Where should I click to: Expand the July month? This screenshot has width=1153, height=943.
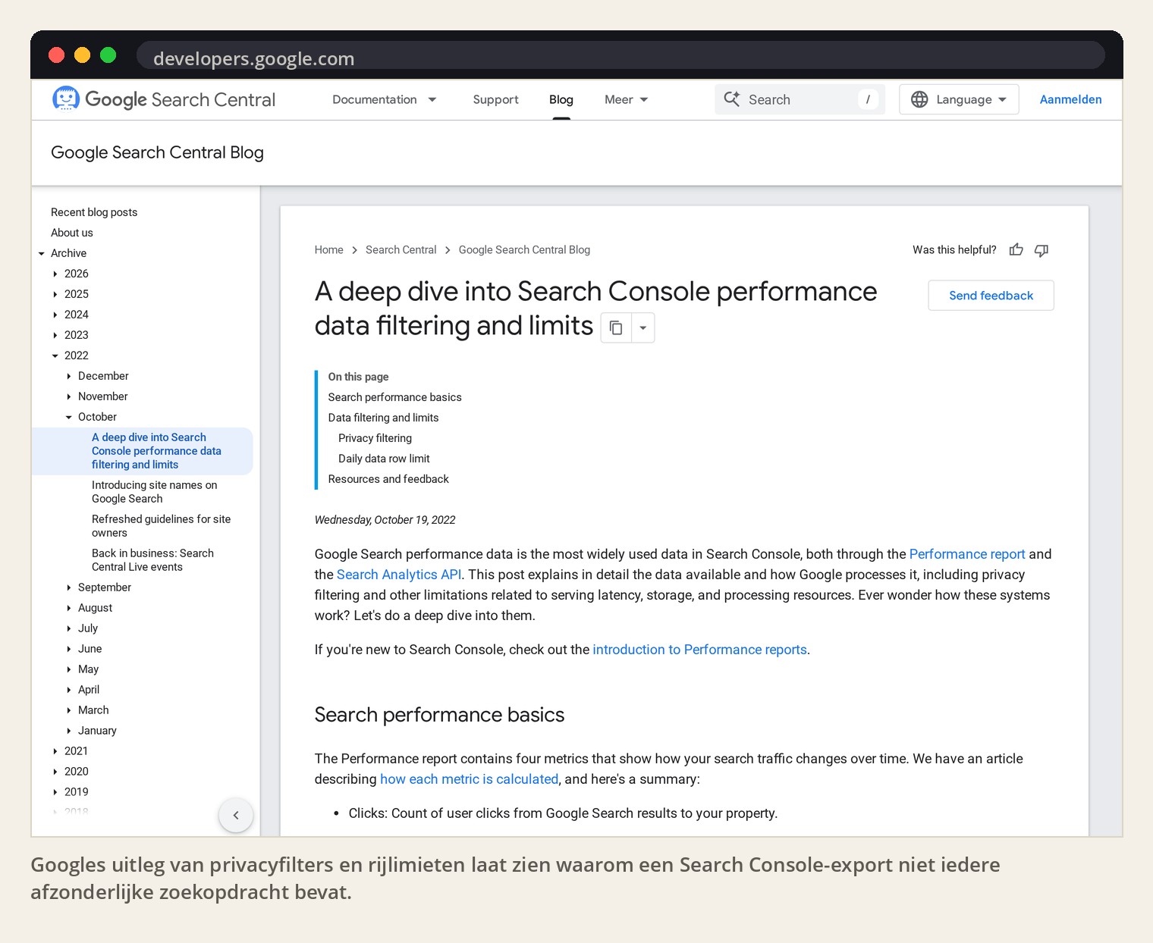pos(69,628)
